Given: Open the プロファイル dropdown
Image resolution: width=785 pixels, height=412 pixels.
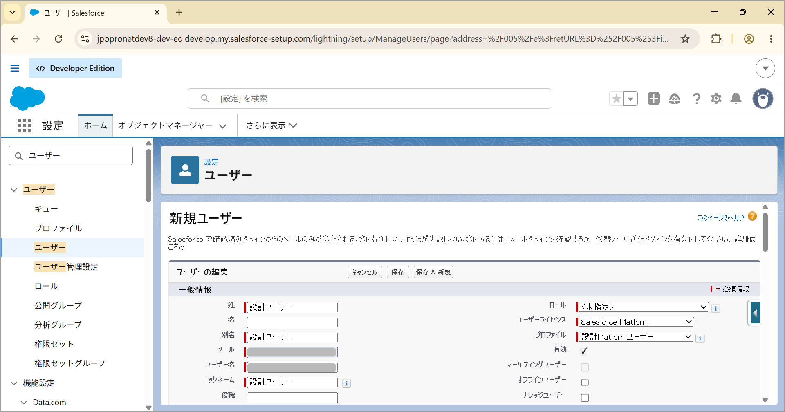Looking at the screenshot, I should point(636,337).
